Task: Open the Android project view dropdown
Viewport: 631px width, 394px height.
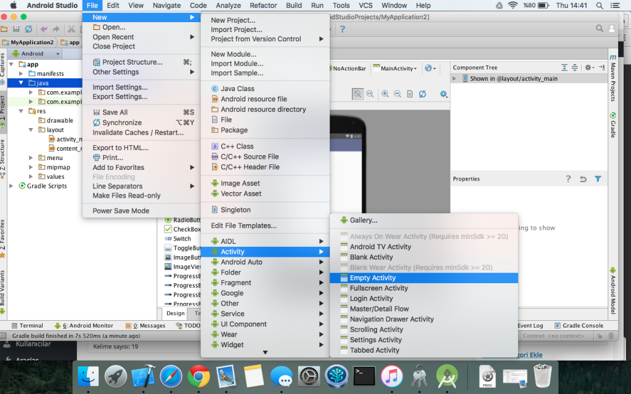Action: [35, 54]
